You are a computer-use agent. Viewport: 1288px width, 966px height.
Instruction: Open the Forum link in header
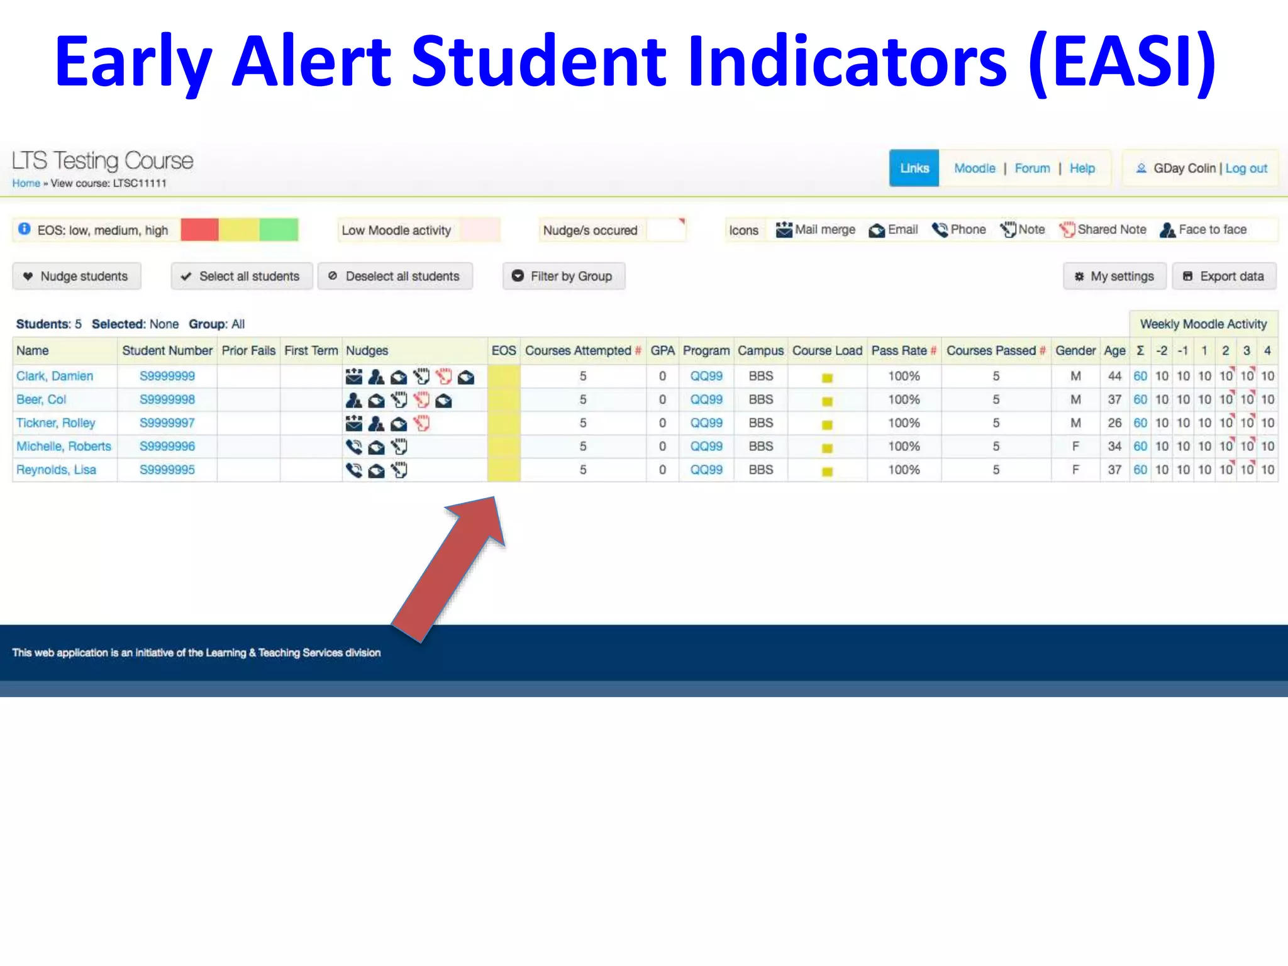1032,169
